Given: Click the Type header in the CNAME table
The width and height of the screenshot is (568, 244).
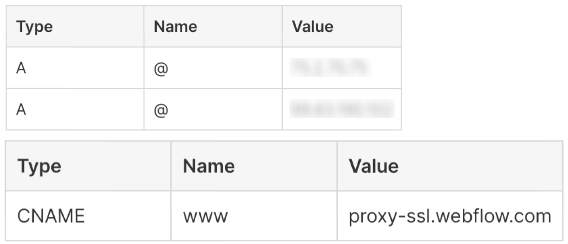Looking at the screenshot, I should [39, 166].
